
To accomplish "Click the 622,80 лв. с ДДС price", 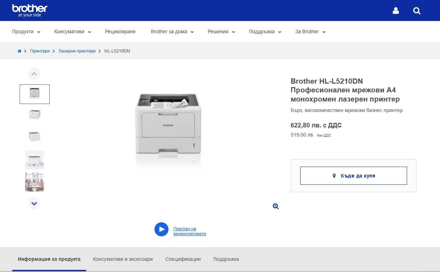I will click(316, 125).
